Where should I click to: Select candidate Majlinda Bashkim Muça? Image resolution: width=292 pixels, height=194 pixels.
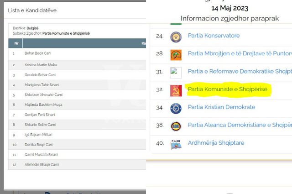pos(43,105)
